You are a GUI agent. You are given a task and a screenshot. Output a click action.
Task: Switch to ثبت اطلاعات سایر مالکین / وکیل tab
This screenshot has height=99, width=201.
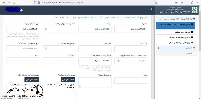point(84,17)
